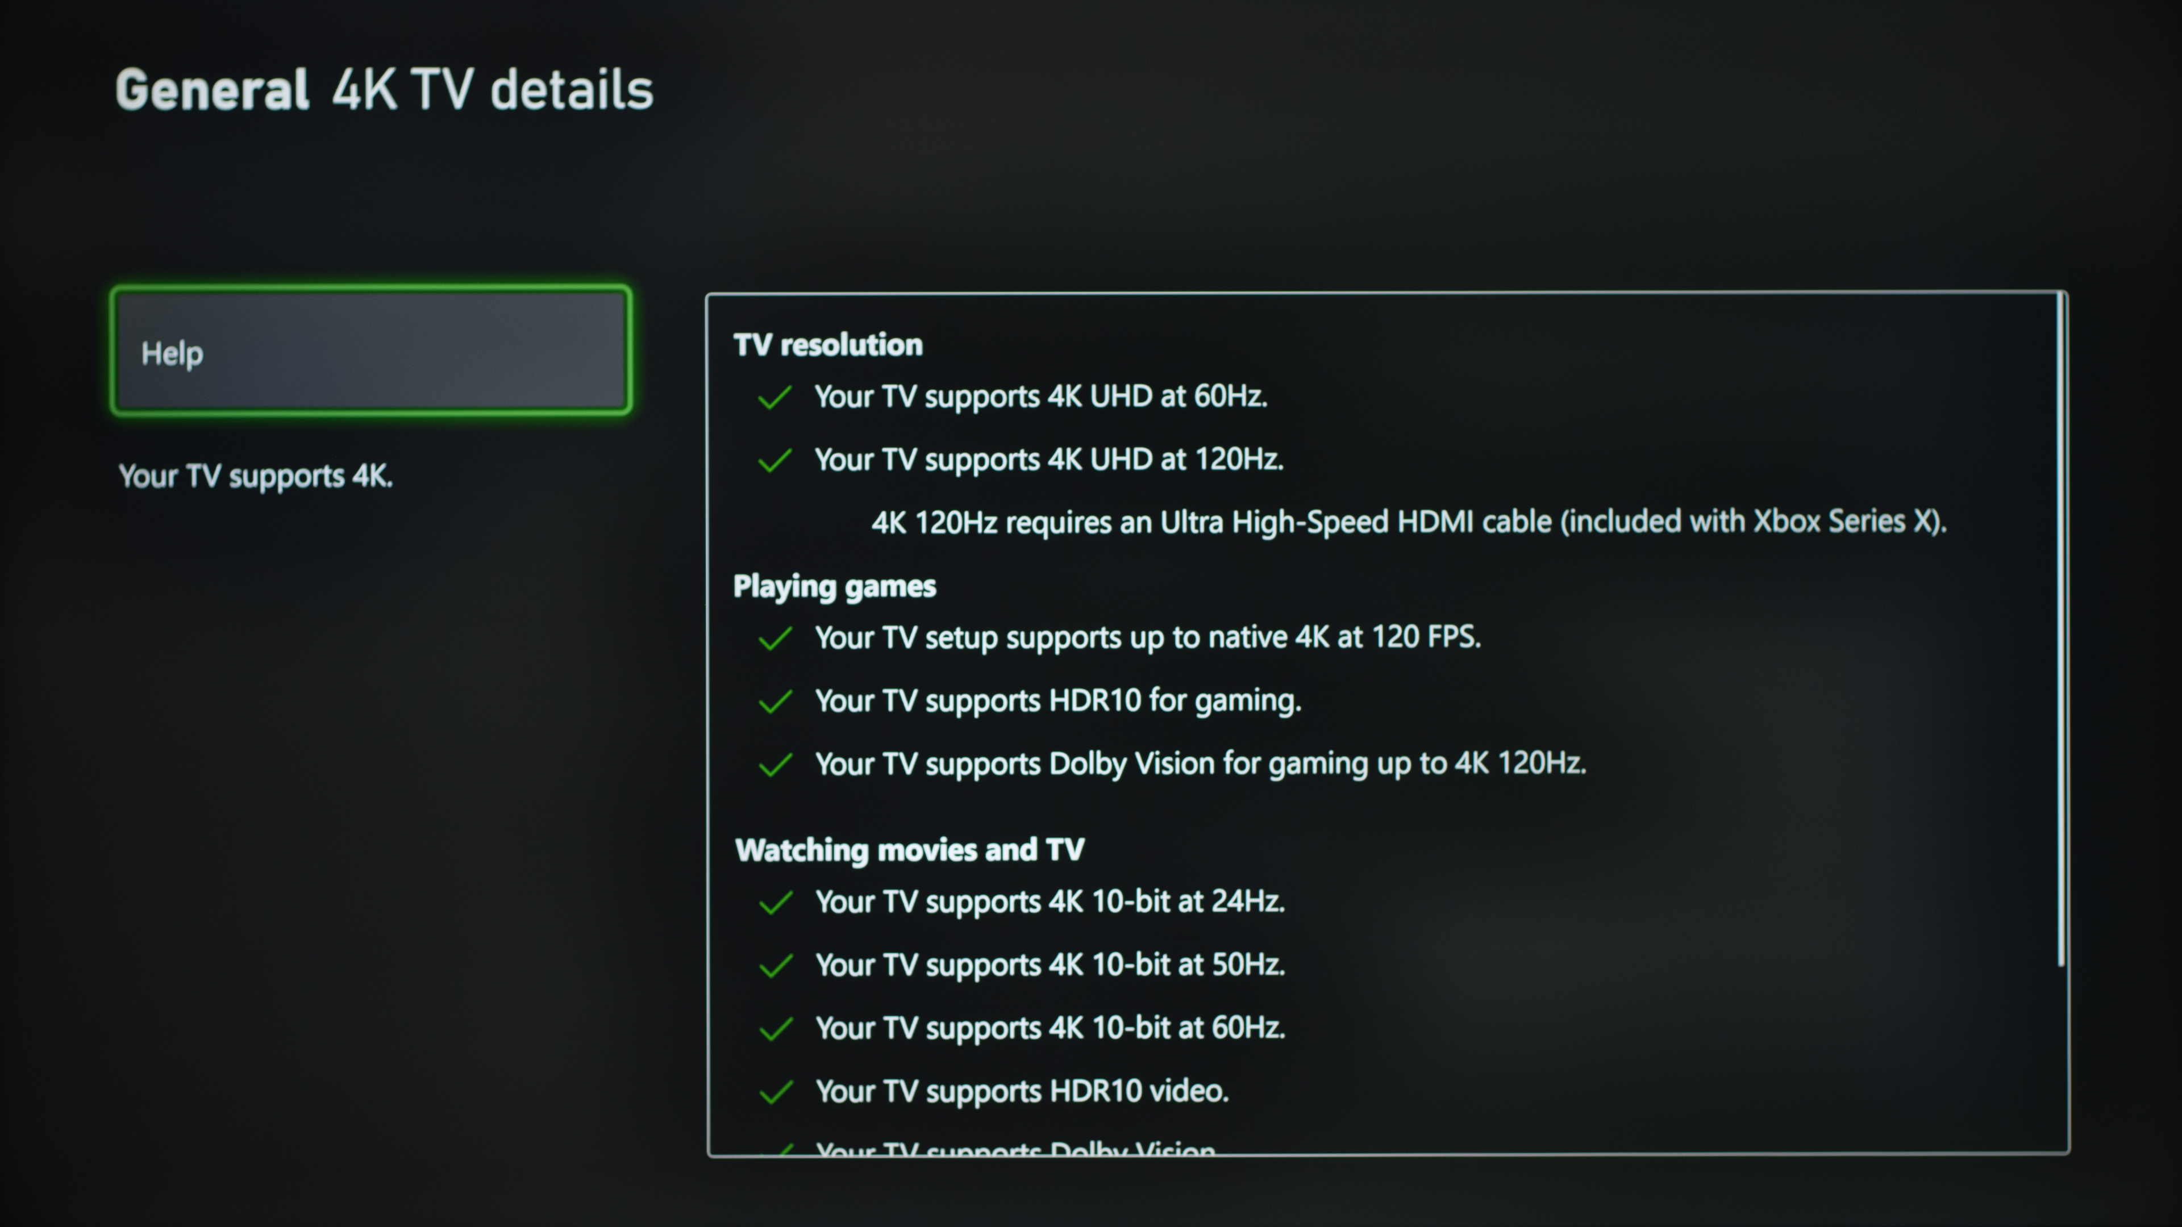Click the Help button
Image resolution: width=2182 pixels, height=1227 pixels.
pos(371,352)
